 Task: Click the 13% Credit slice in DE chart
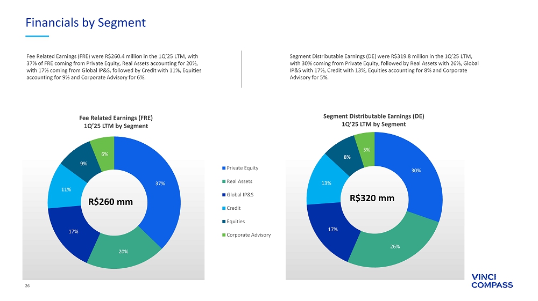(326, 183)
